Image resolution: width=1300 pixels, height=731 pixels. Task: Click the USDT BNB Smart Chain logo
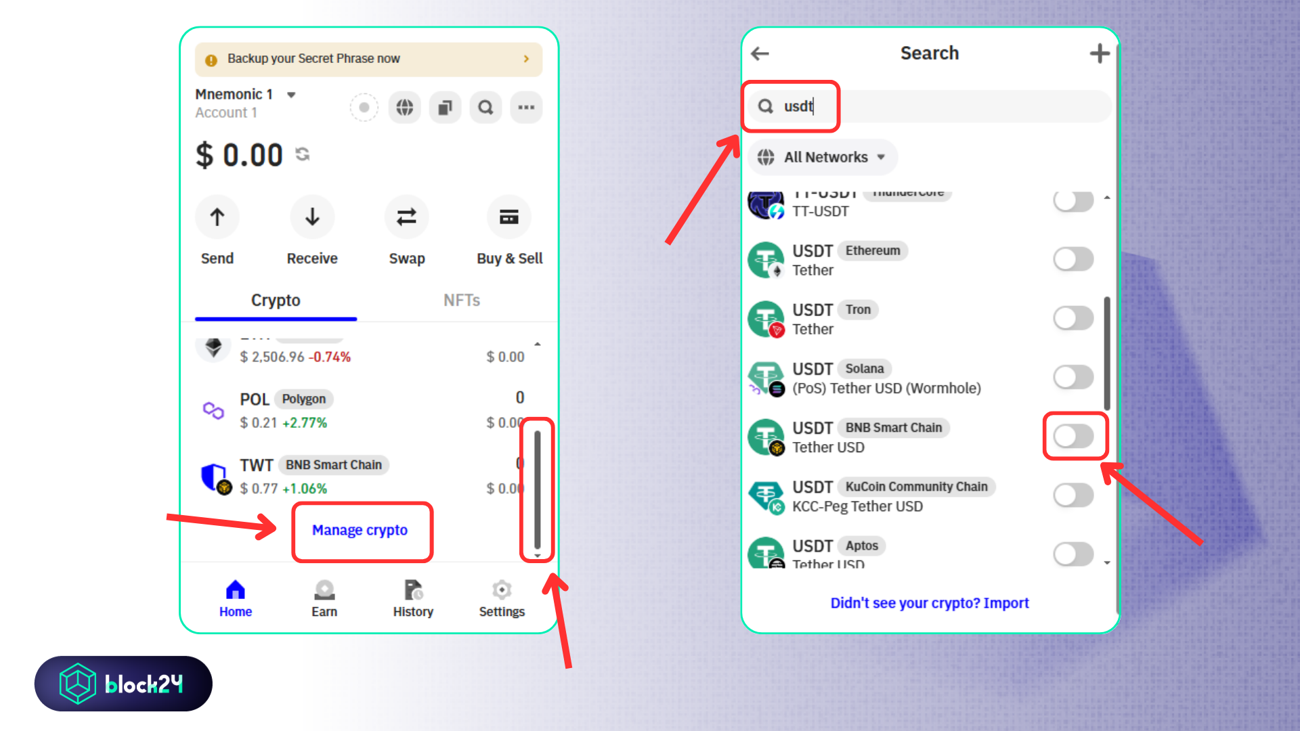point(766,437)
